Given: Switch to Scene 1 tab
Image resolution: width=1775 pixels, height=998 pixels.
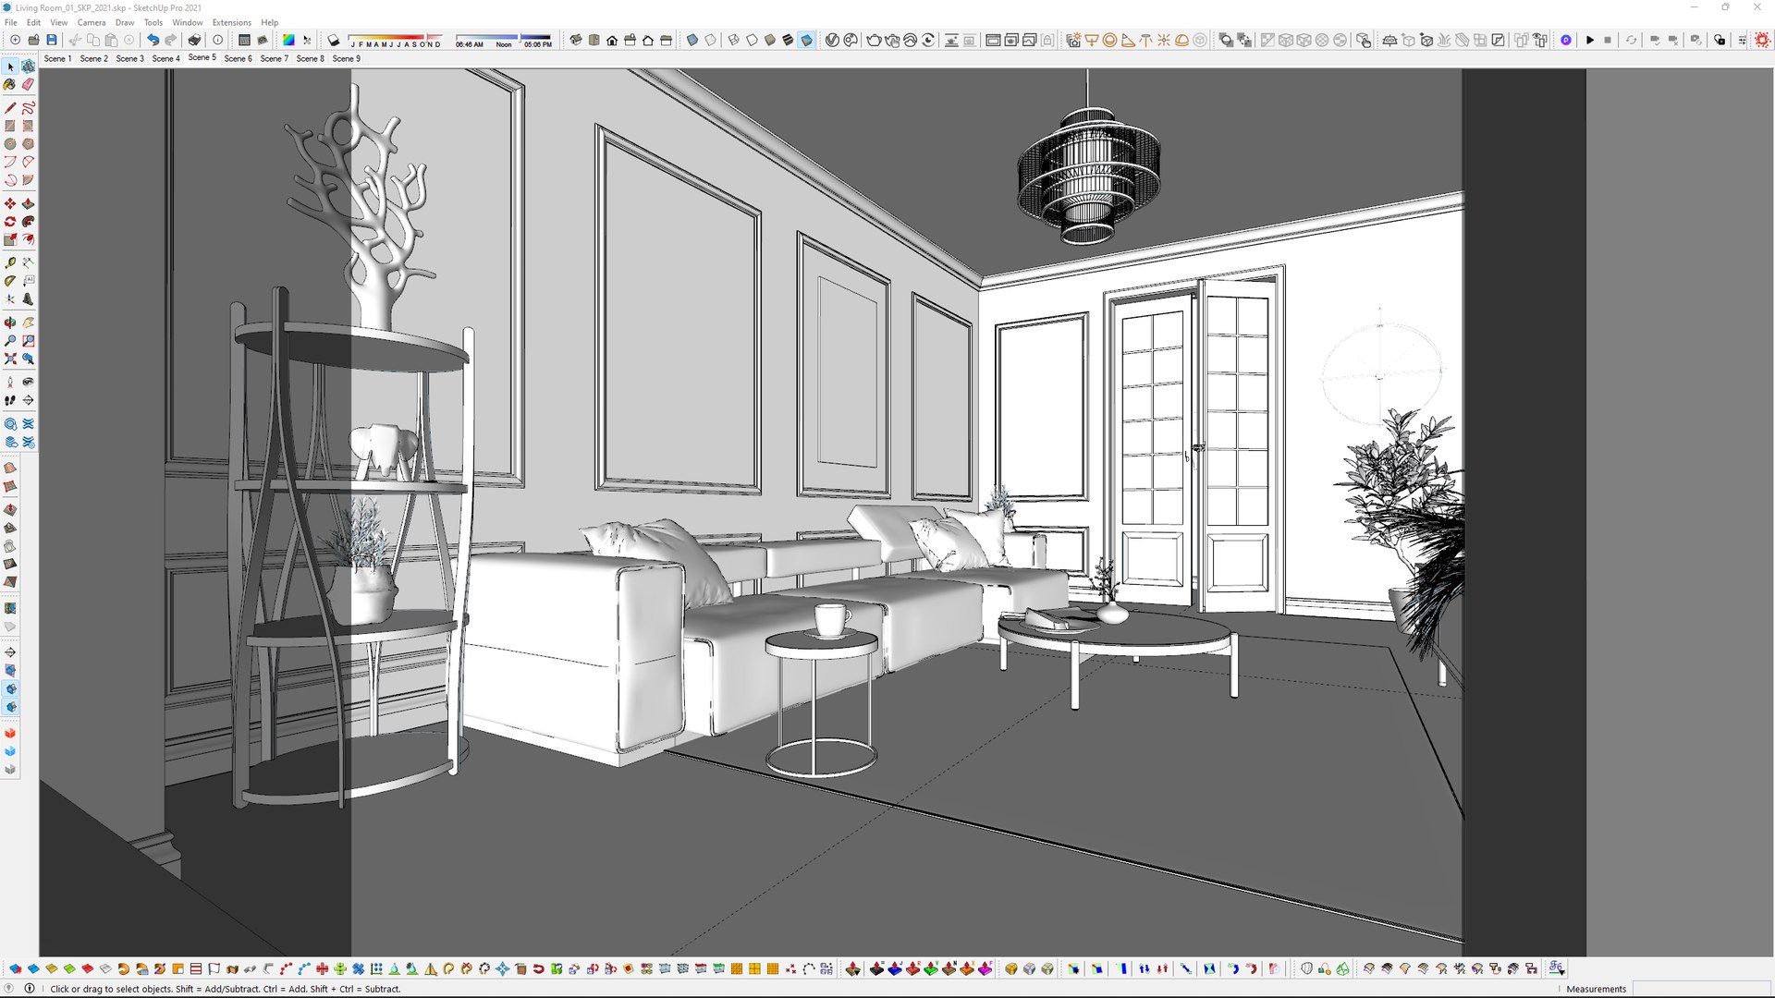Looking at the screenshot, I should coord(57,58).
